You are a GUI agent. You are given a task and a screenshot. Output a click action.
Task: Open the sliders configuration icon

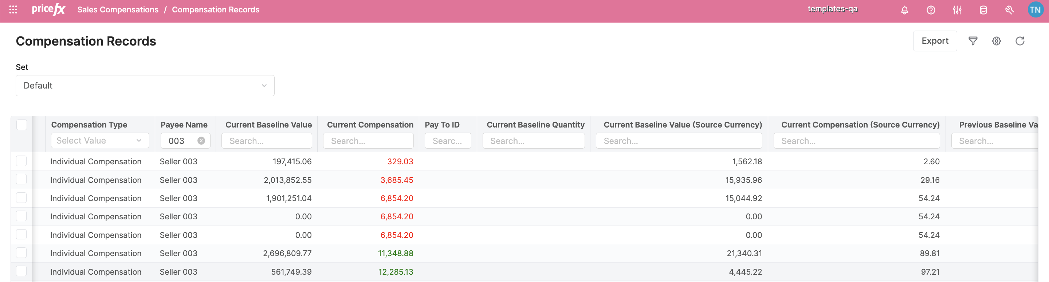[x=957, y=10]
